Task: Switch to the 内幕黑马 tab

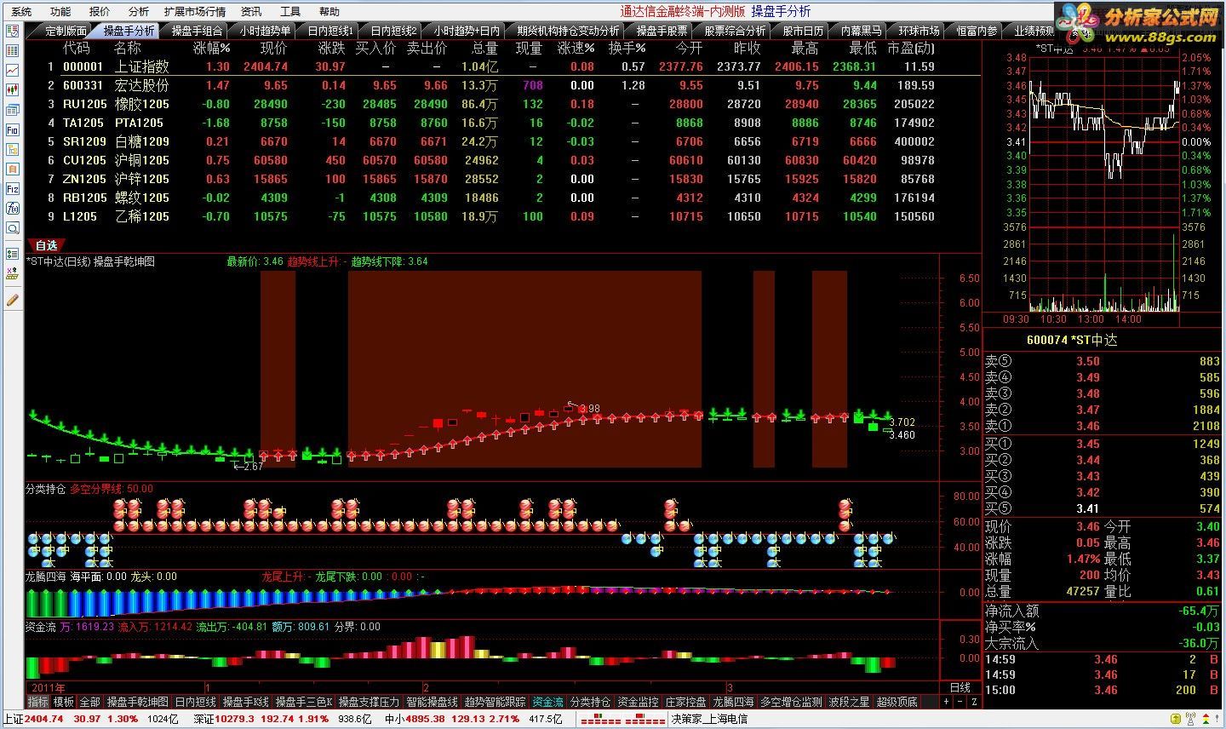Action: coord(861,31)
